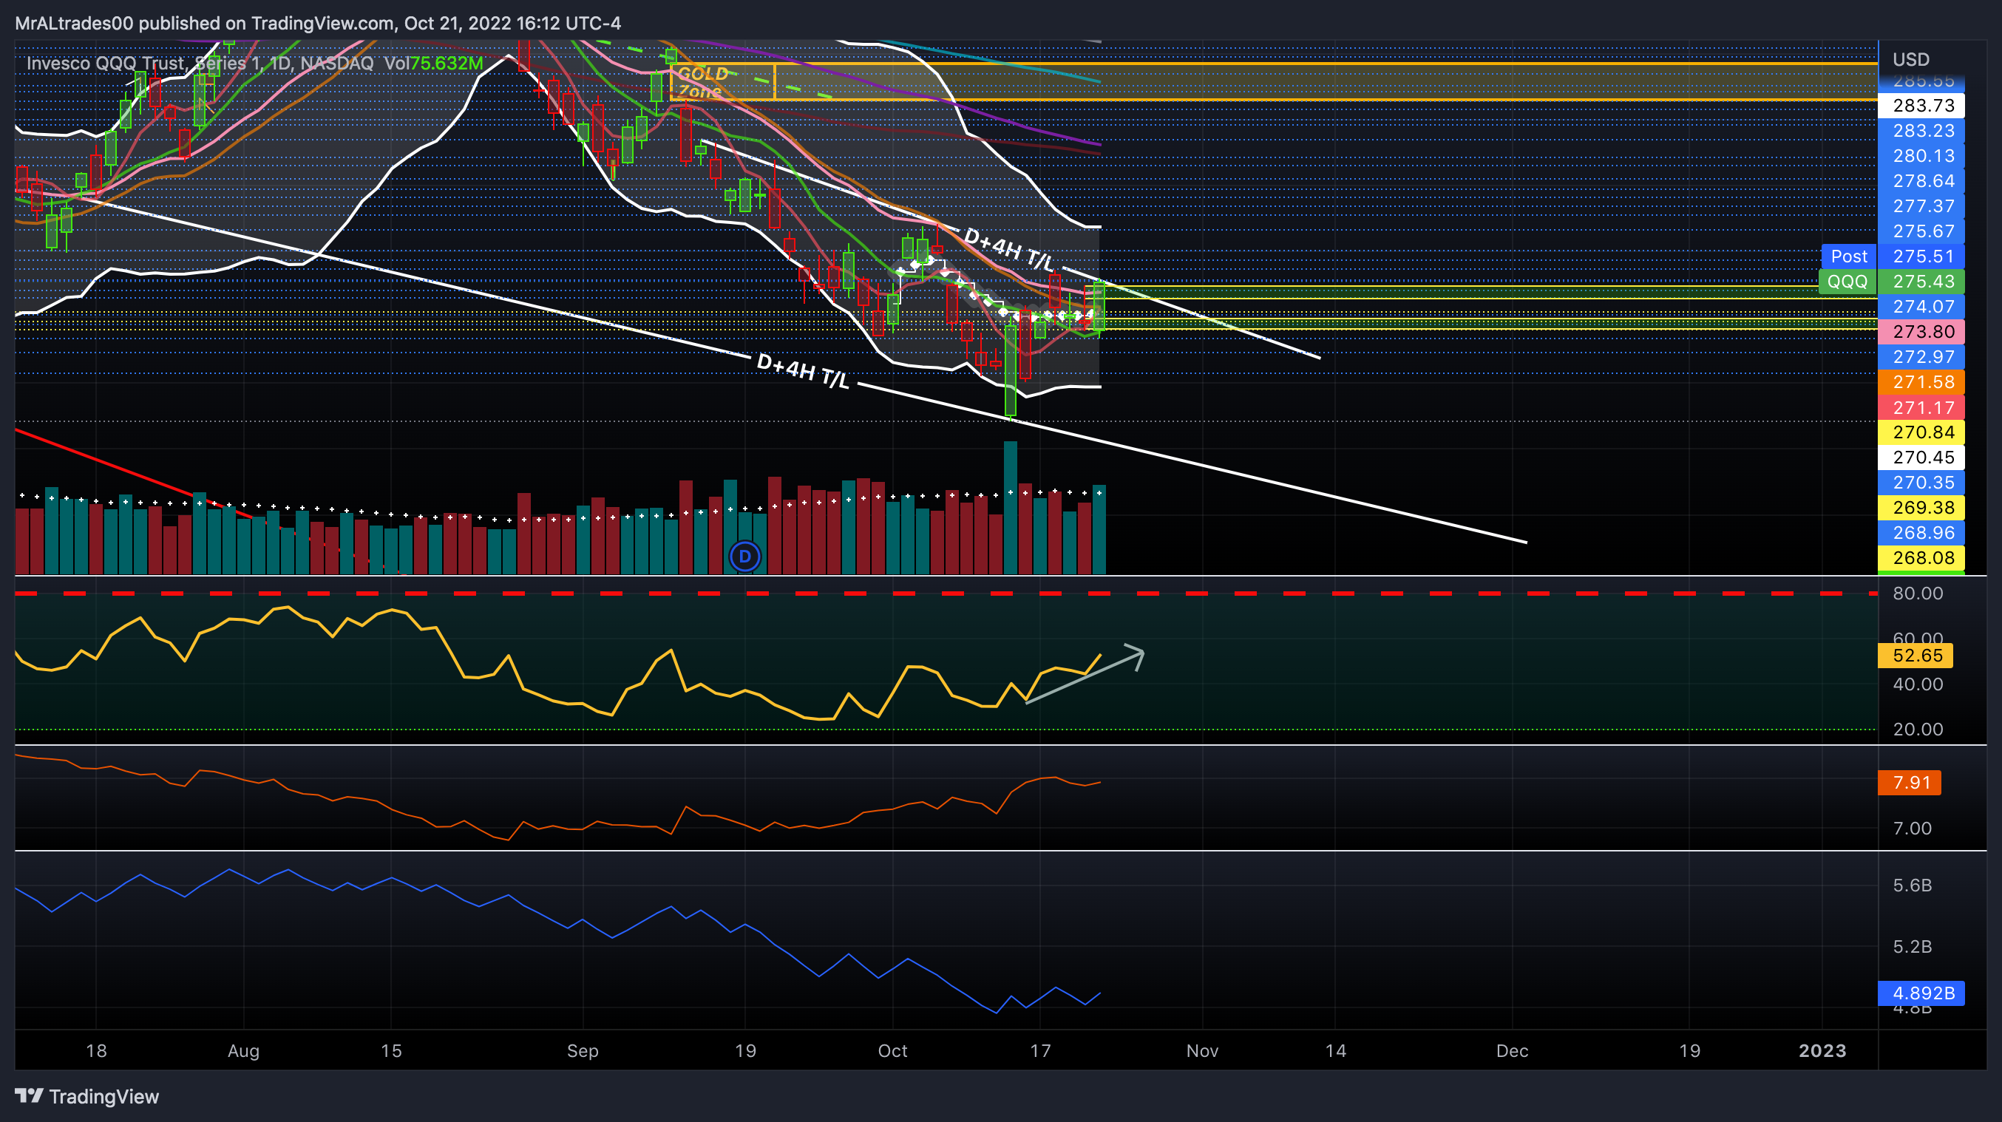The height and width of the screenshot is (1122, 2002).
Task: Click the green 'QQQ' symbol tag
Action: [1847, 282]
